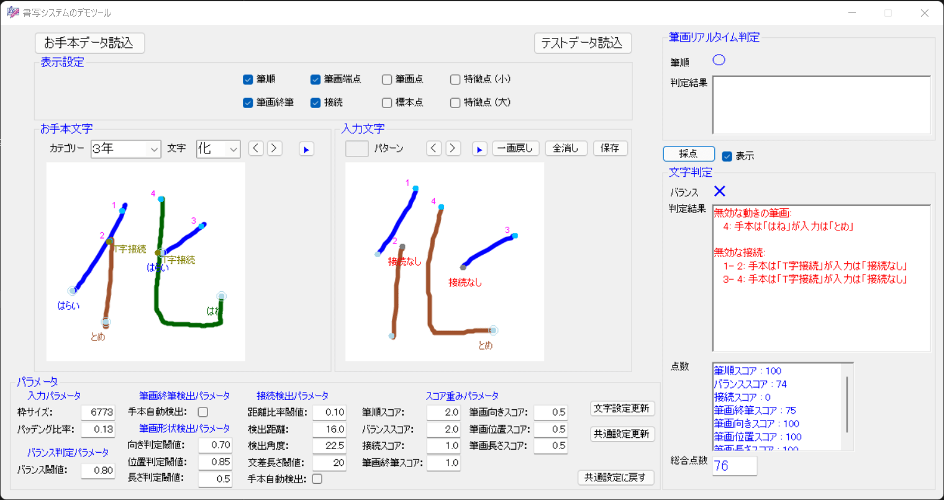Click next character arrow in お手本文字
This screenshot has width=944, height=500.
[x=275, y=148]
